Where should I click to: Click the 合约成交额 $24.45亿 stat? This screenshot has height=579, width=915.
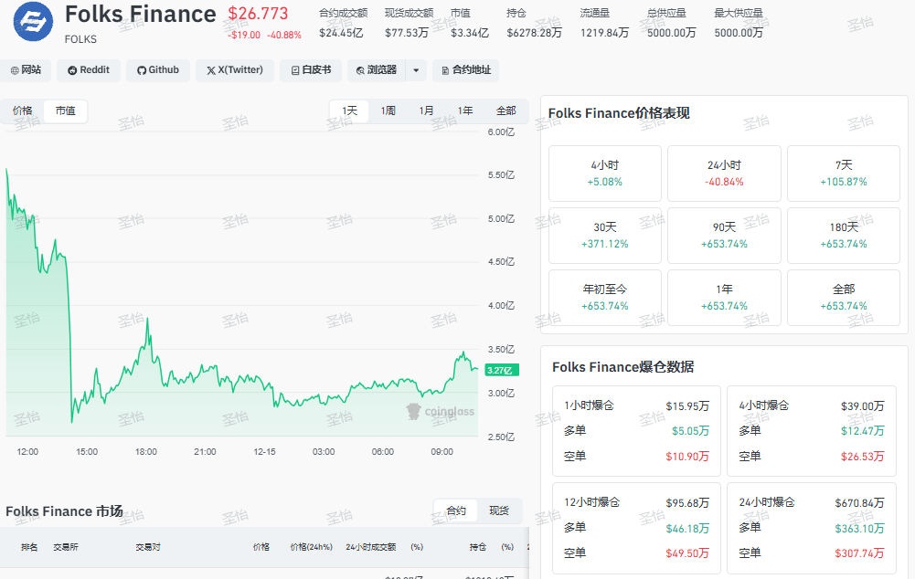tap(343, 24)
